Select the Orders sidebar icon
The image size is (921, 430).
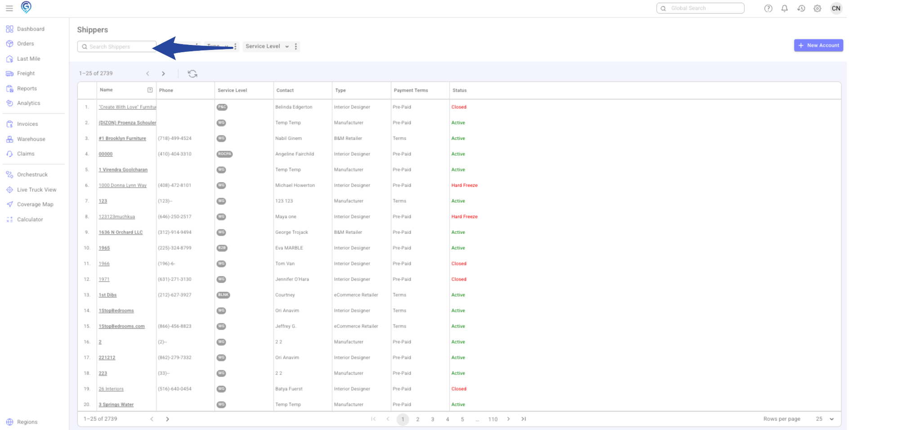(x=25, y=43)
